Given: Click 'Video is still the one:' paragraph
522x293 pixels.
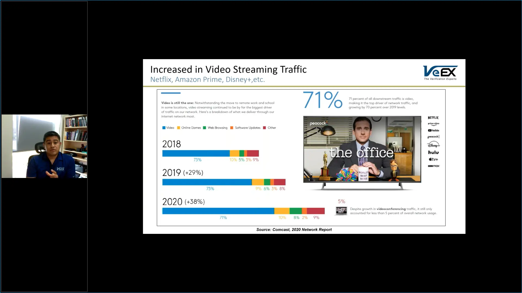Looking at the screenshot, I should tap(218, 110).
